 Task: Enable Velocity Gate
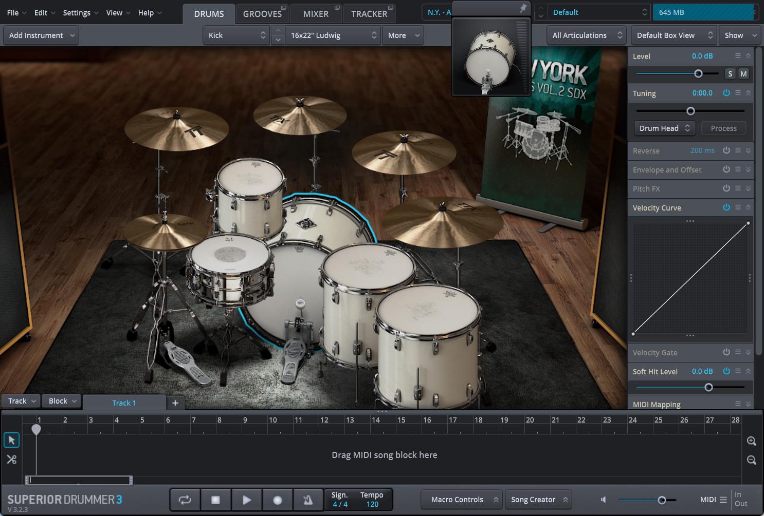click(726, 352)
